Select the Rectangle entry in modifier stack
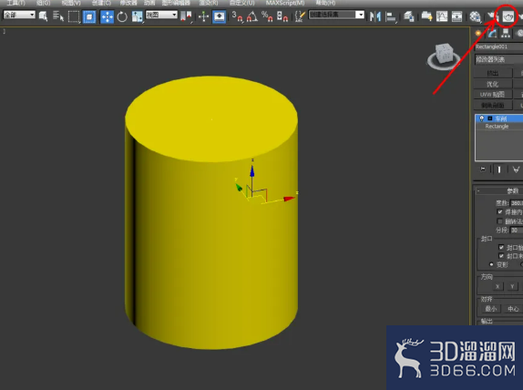Screen dimensions: 523x390 [x=497, y=127]
